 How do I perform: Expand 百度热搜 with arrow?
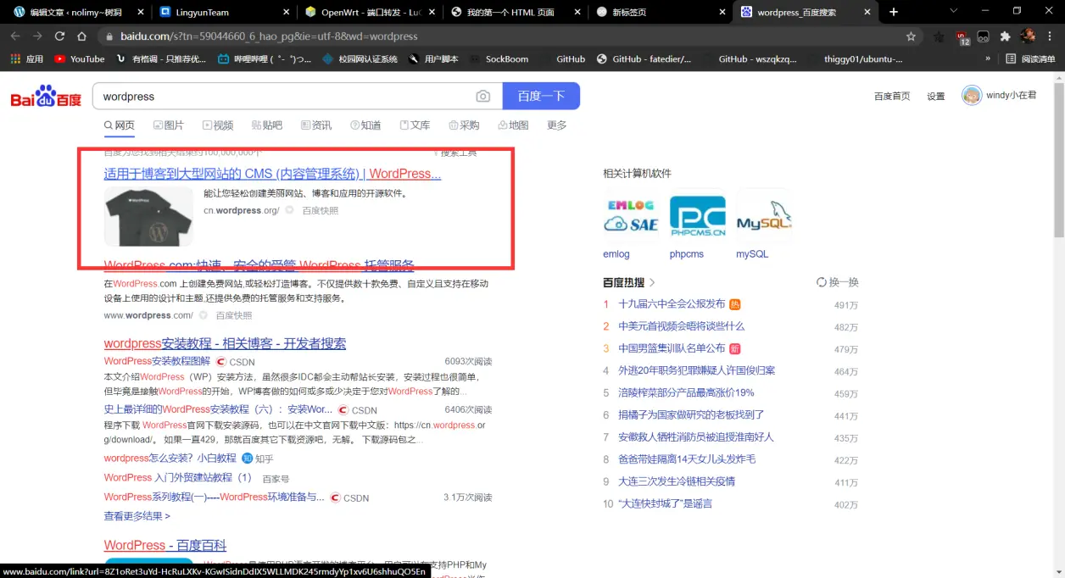coord(652,282)
